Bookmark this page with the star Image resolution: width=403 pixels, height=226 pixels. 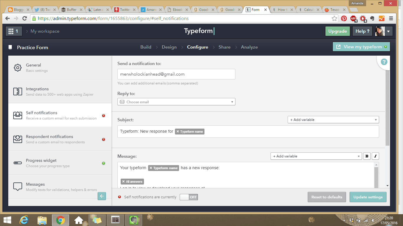coord(334,19)
